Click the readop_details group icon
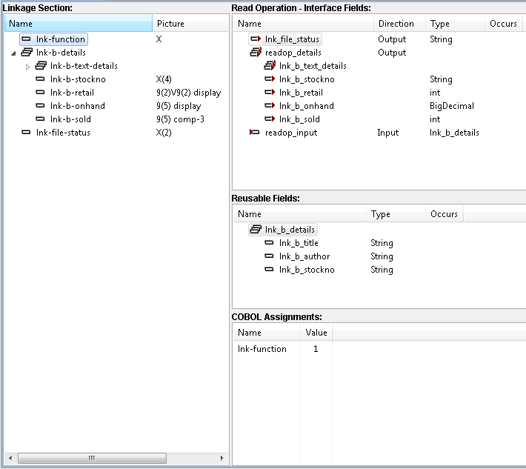526x469 pixels. coord(256,53)
